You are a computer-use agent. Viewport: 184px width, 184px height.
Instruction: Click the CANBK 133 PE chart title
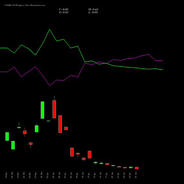click(25, 6)
